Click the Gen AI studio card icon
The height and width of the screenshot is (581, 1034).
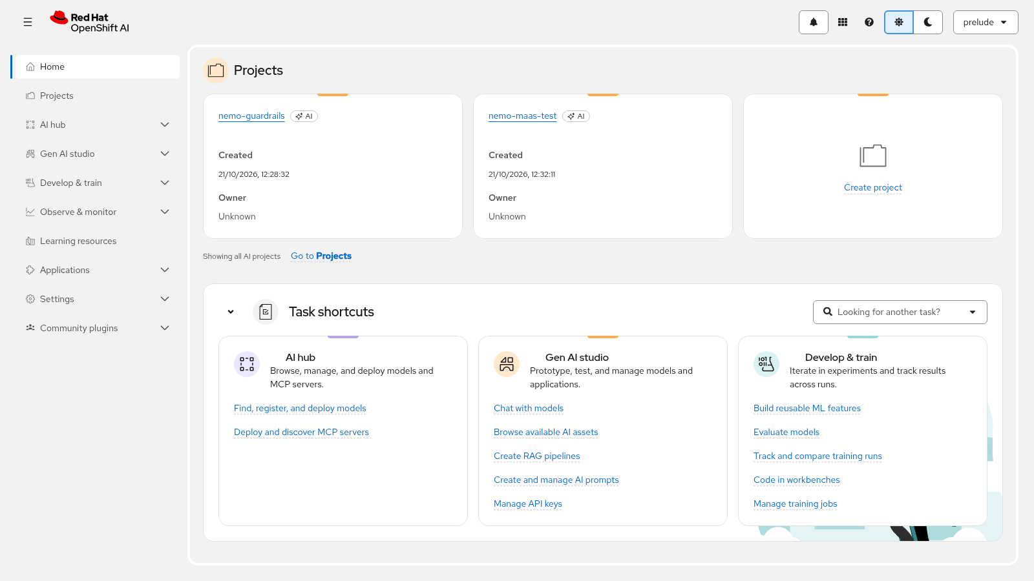[x=507, y=364]
